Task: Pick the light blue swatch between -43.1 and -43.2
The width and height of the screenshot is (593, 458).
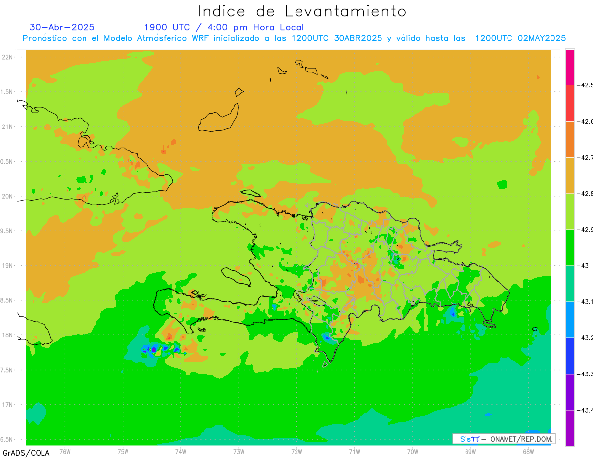Action: click(x=570, y=320)
